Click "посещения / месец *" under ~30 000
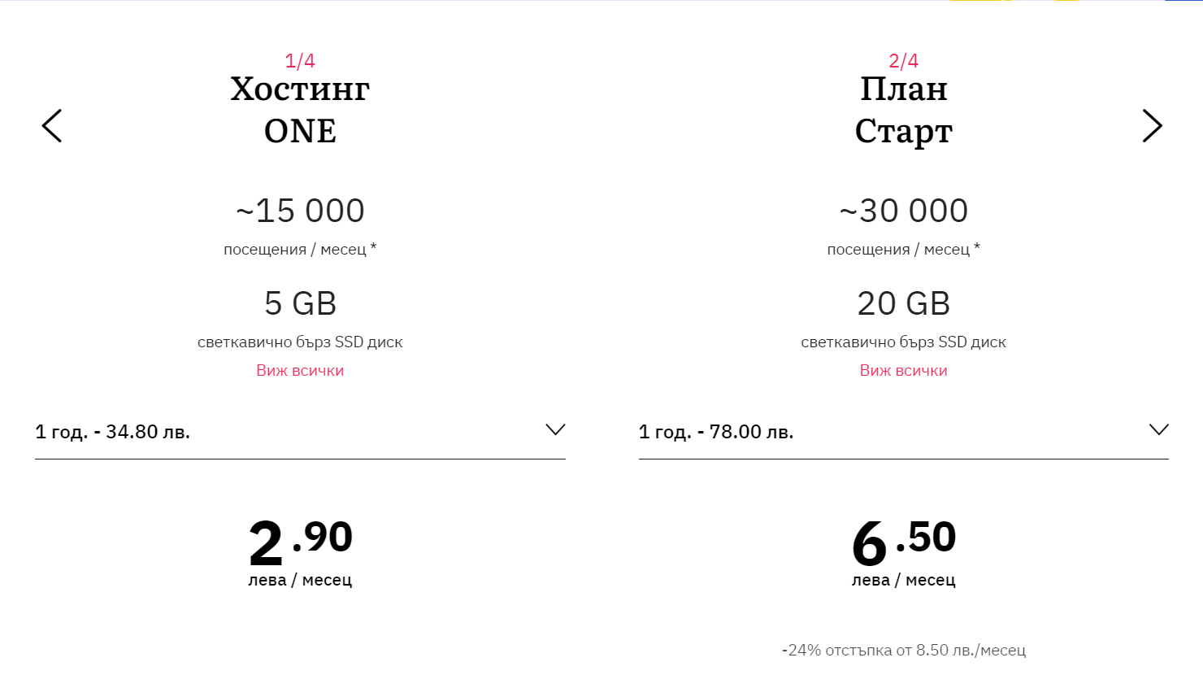 point(903,250)
